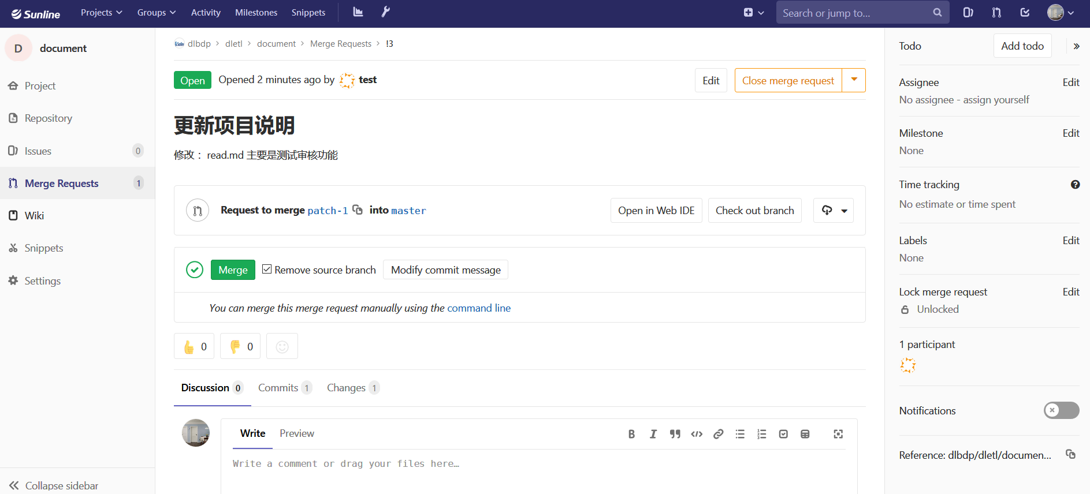Insert a quote block
The height and width of the screenshot is (494, 1090).
click(675, 434)
